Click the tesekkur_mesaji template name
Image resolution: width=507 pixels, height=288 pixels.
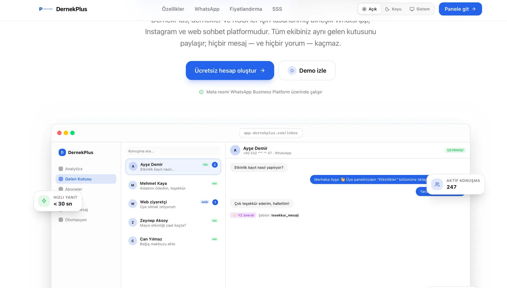[285, 215]
